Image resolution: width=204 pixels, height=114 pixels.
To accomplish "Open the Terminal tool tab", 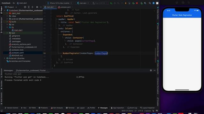I will pyautogui.click(x=70, y=108).
